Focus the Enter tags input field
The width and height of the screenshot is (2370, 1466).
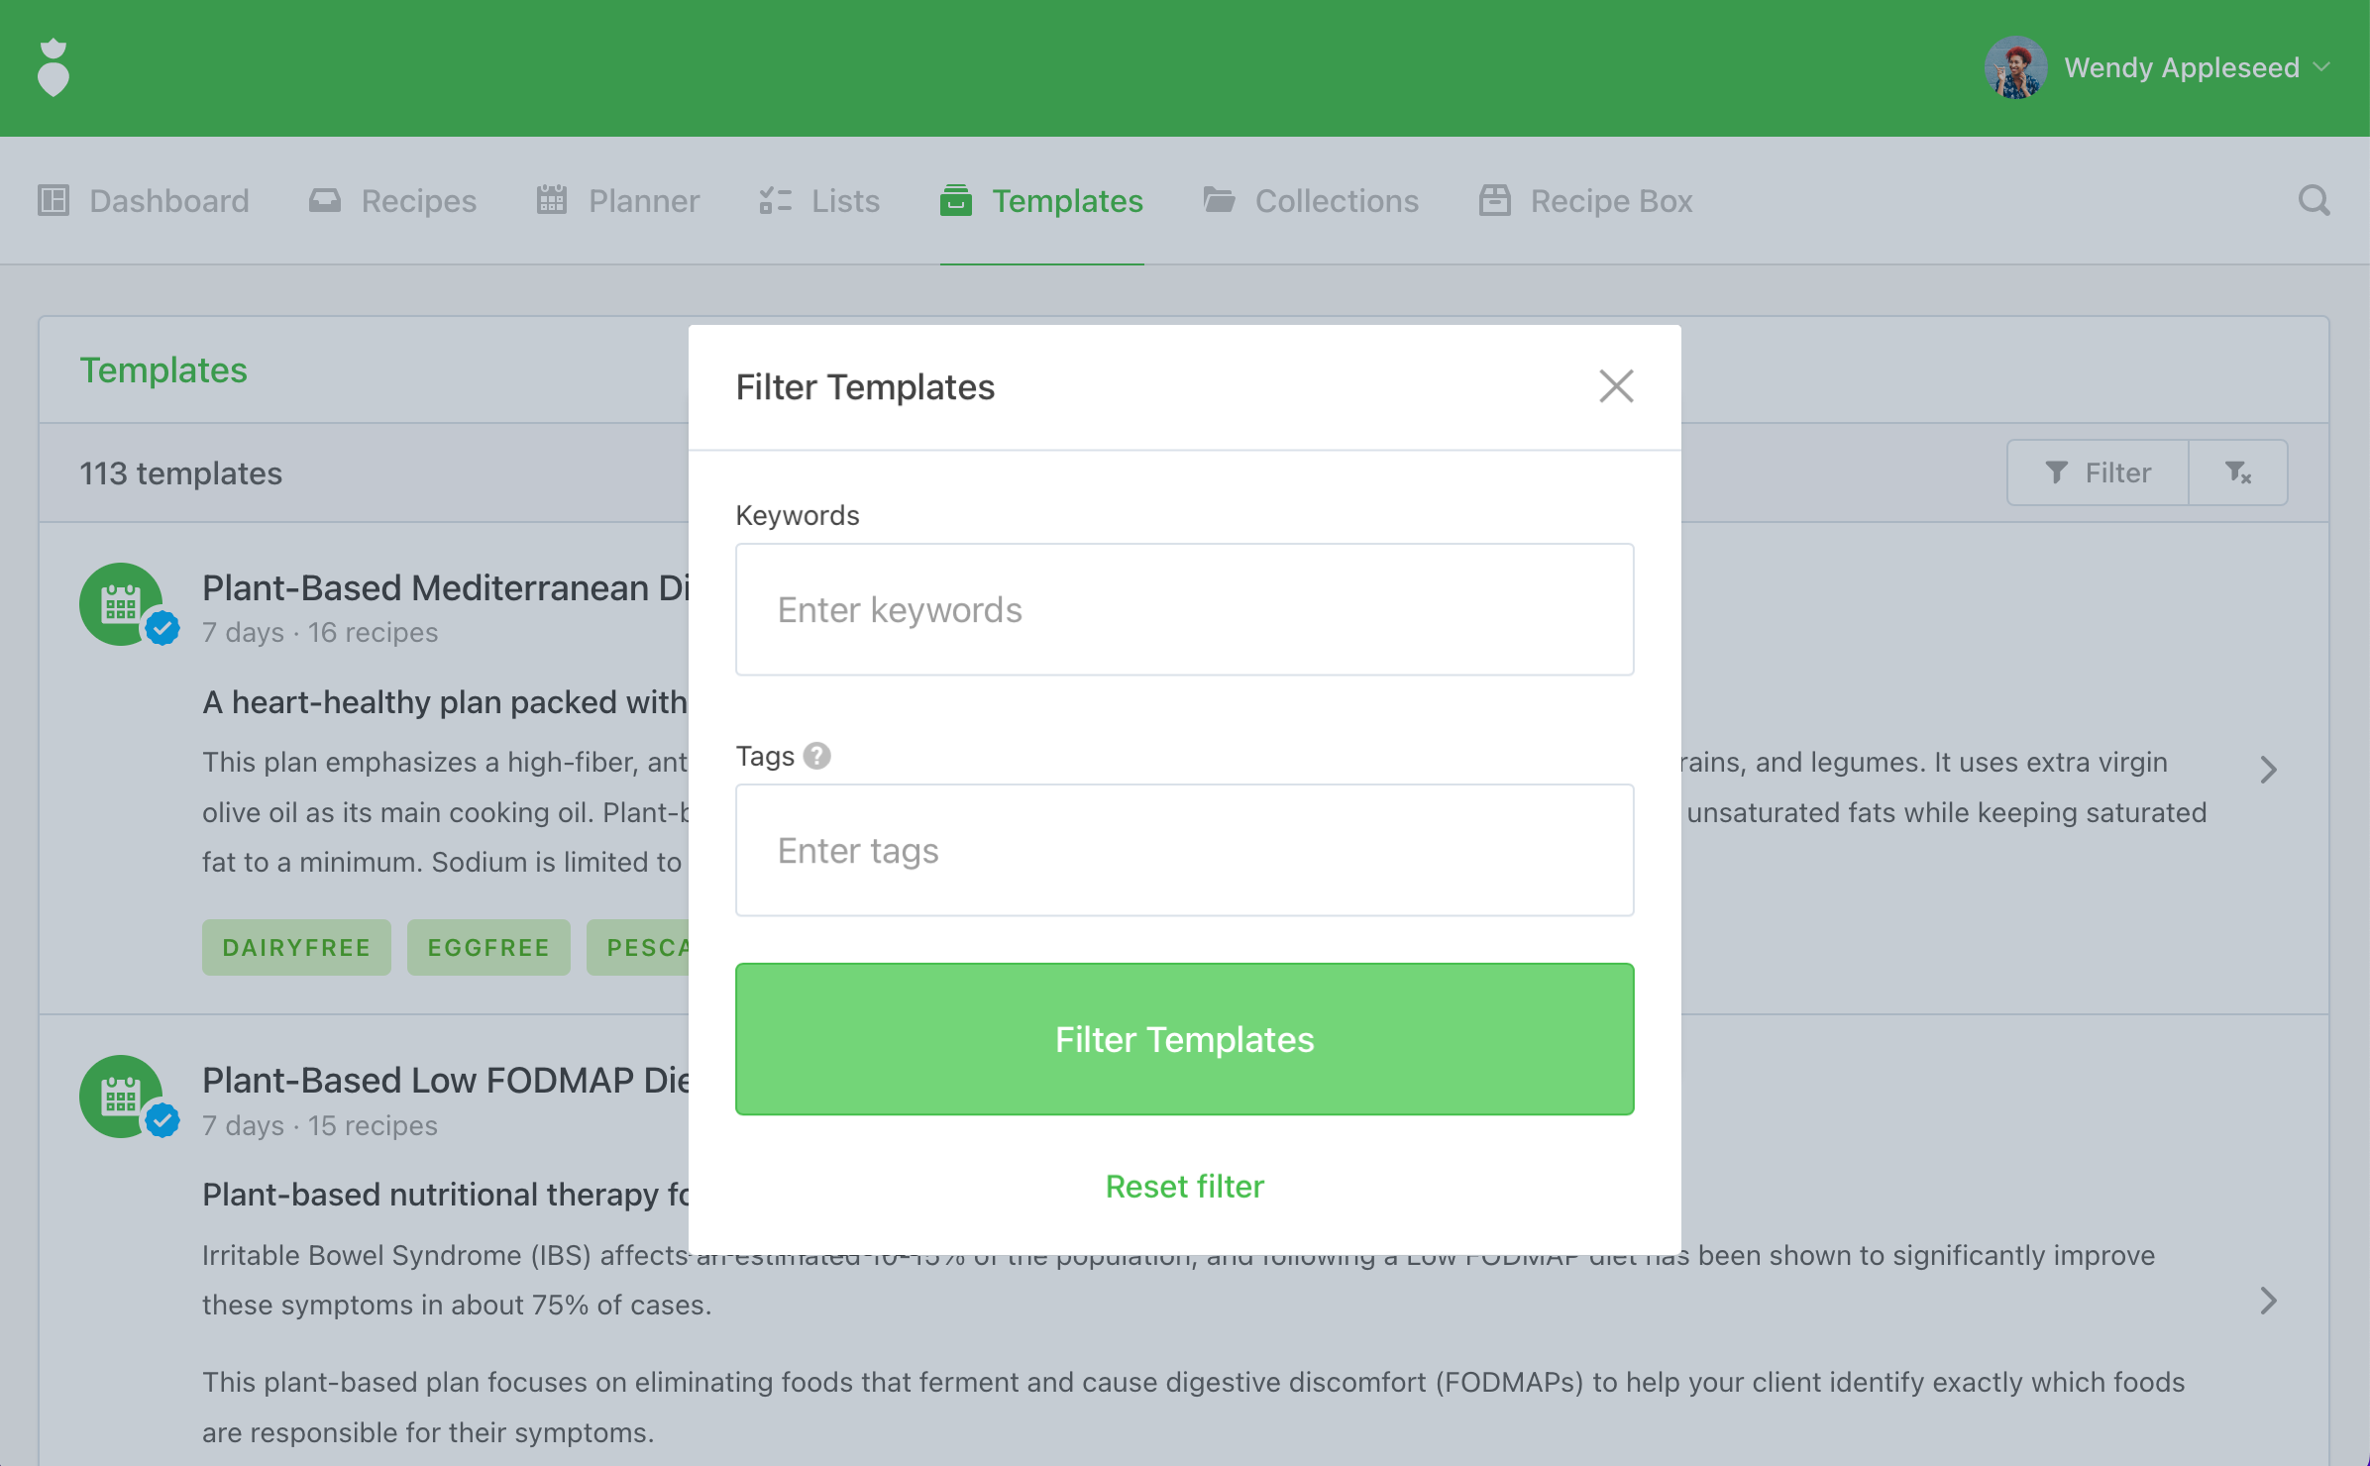(1184, 850)
